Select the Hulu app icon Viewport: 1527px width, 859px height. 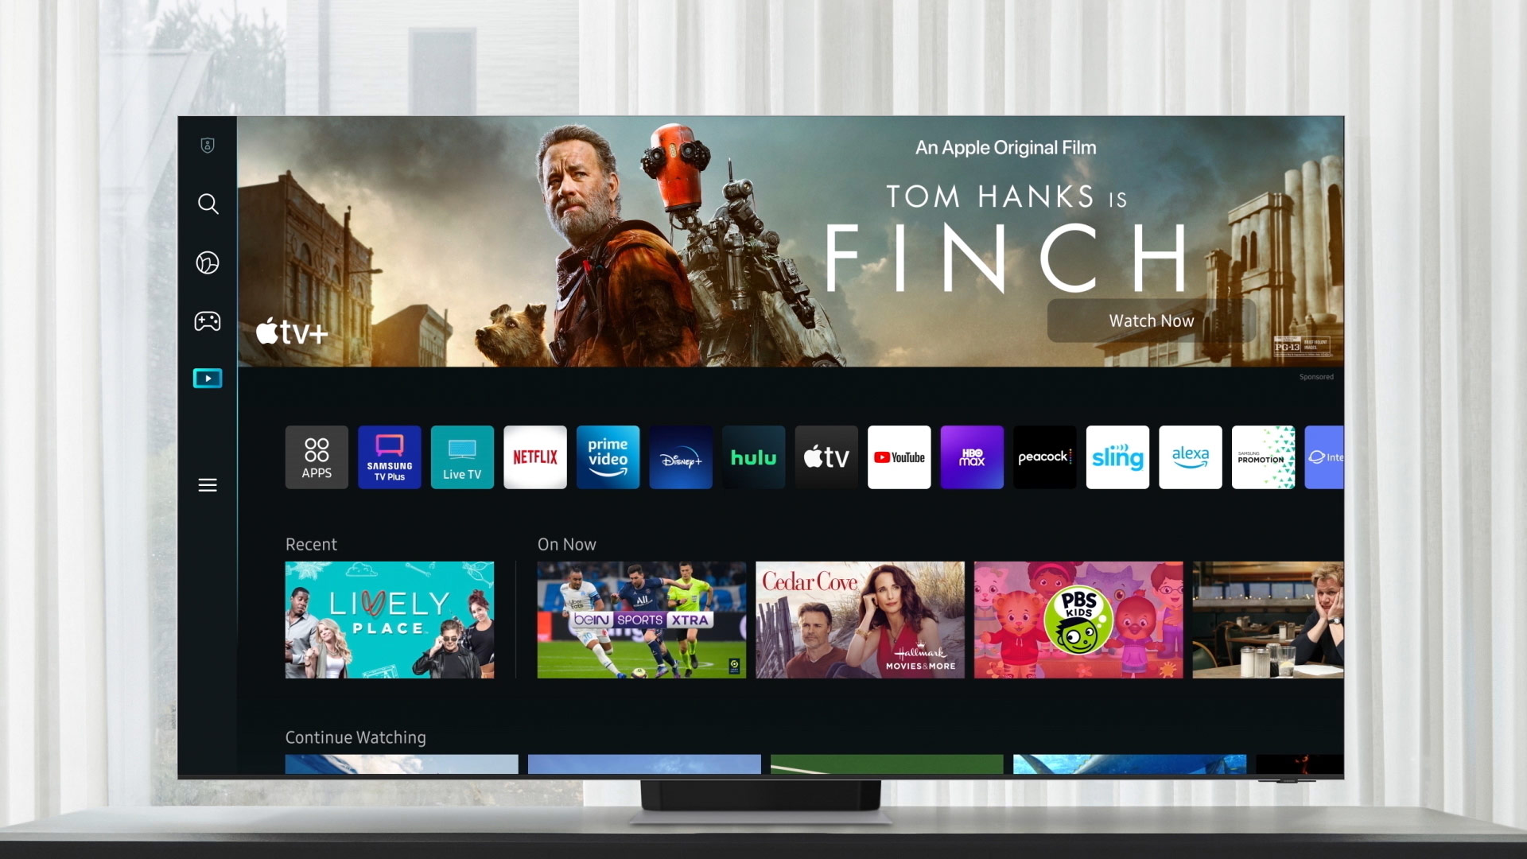(x=753, y=457)
